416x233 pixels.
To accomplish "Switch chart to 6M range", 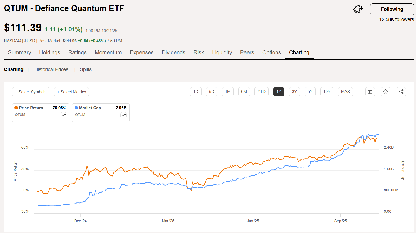I will point(244,92).
